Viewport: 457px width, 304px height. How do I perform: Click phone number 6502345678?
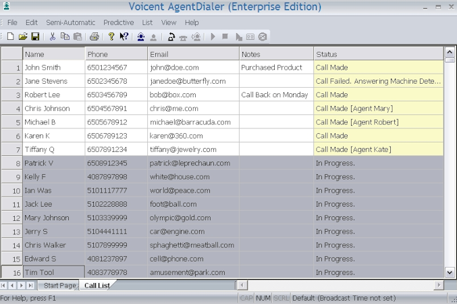click(116, 81)
